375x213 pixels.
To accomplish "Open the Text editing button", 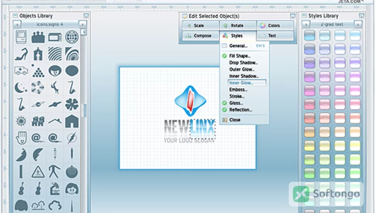I will coord(275,36).
